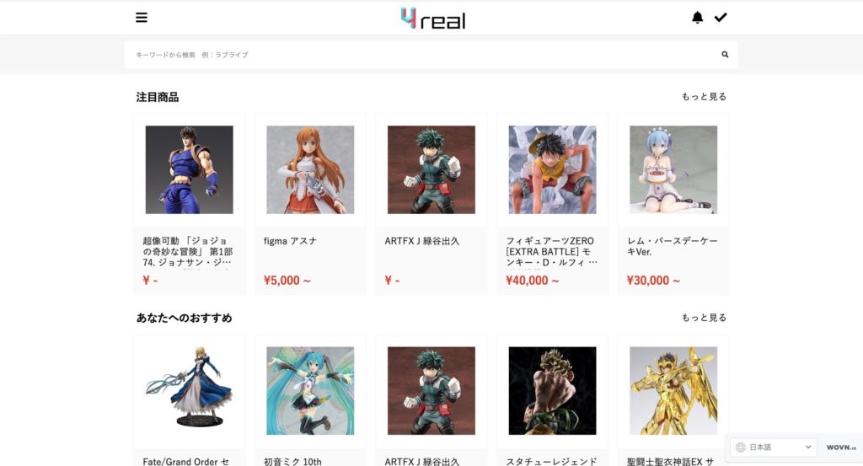This screenshot has height=466, width=863.
Task: Open the JoJo Jonathan figure thumbnail
Action: 190,169
